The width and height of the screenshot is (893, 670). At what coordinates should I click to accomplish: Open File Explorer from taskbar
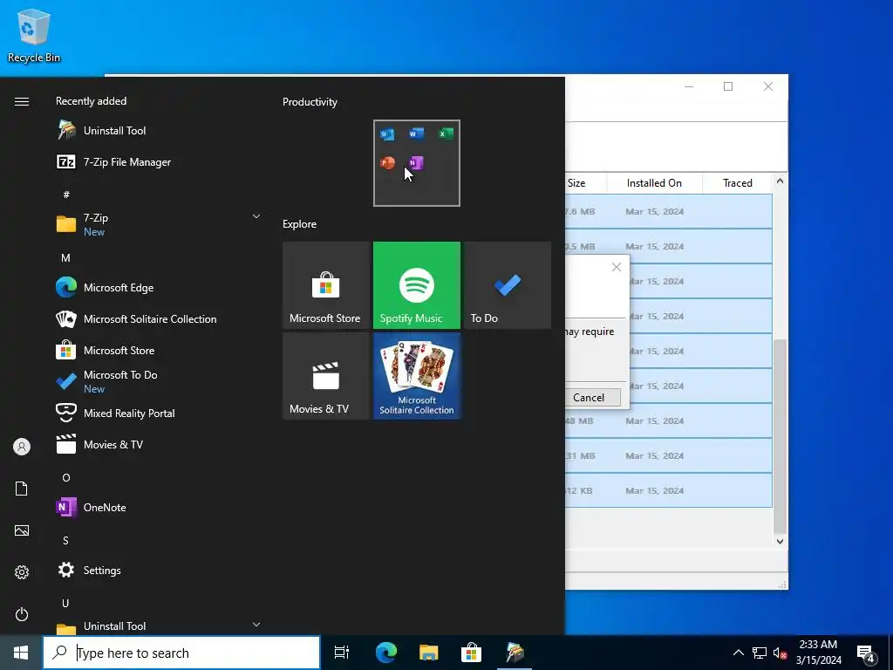click(x=428, y=653)
